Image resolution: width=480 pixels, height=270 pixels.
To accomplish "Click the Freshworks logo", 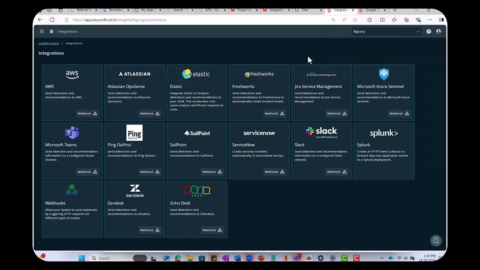I will (259, 74).
